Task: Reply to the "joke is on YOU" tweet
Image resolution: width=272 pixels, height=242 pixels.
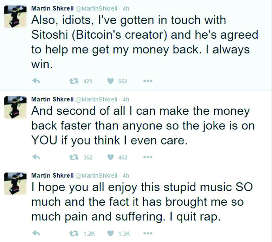Action: (36, 157)
